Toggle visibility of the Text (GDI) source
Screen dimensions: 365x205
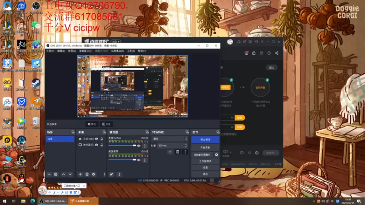96,139
